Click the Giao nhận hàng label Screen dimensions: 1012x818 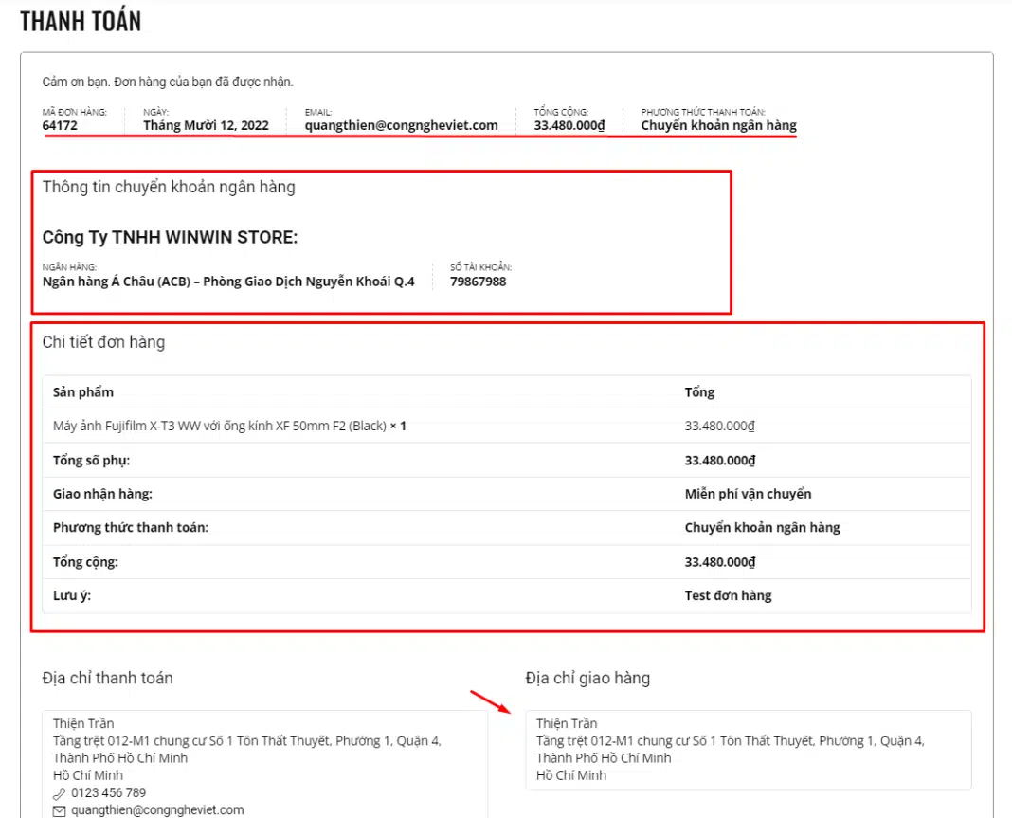pyautogui.click(x=102, y=494)
